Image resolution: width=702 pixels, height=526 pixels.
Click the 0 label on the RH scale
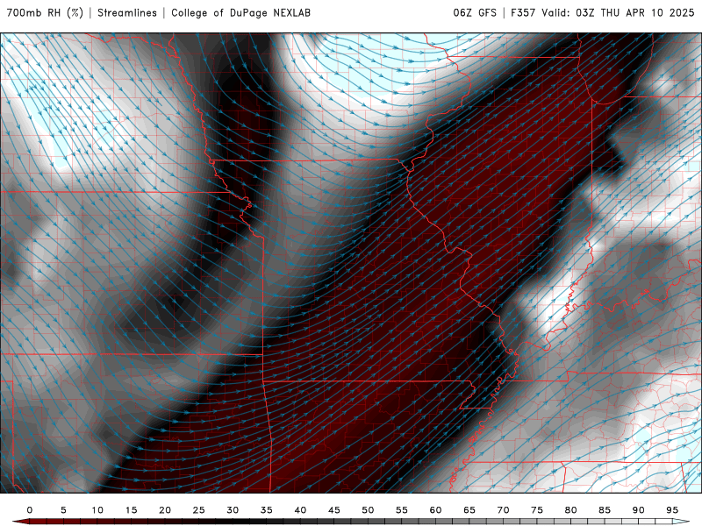coord(30,510)
